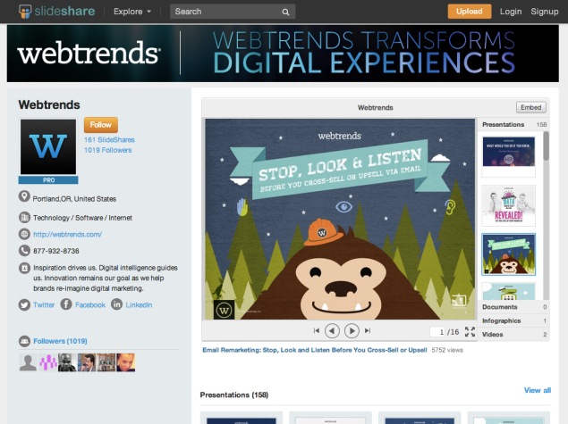
Task: Select the Documents section in player sidebar
Action: tap(514, 307)
